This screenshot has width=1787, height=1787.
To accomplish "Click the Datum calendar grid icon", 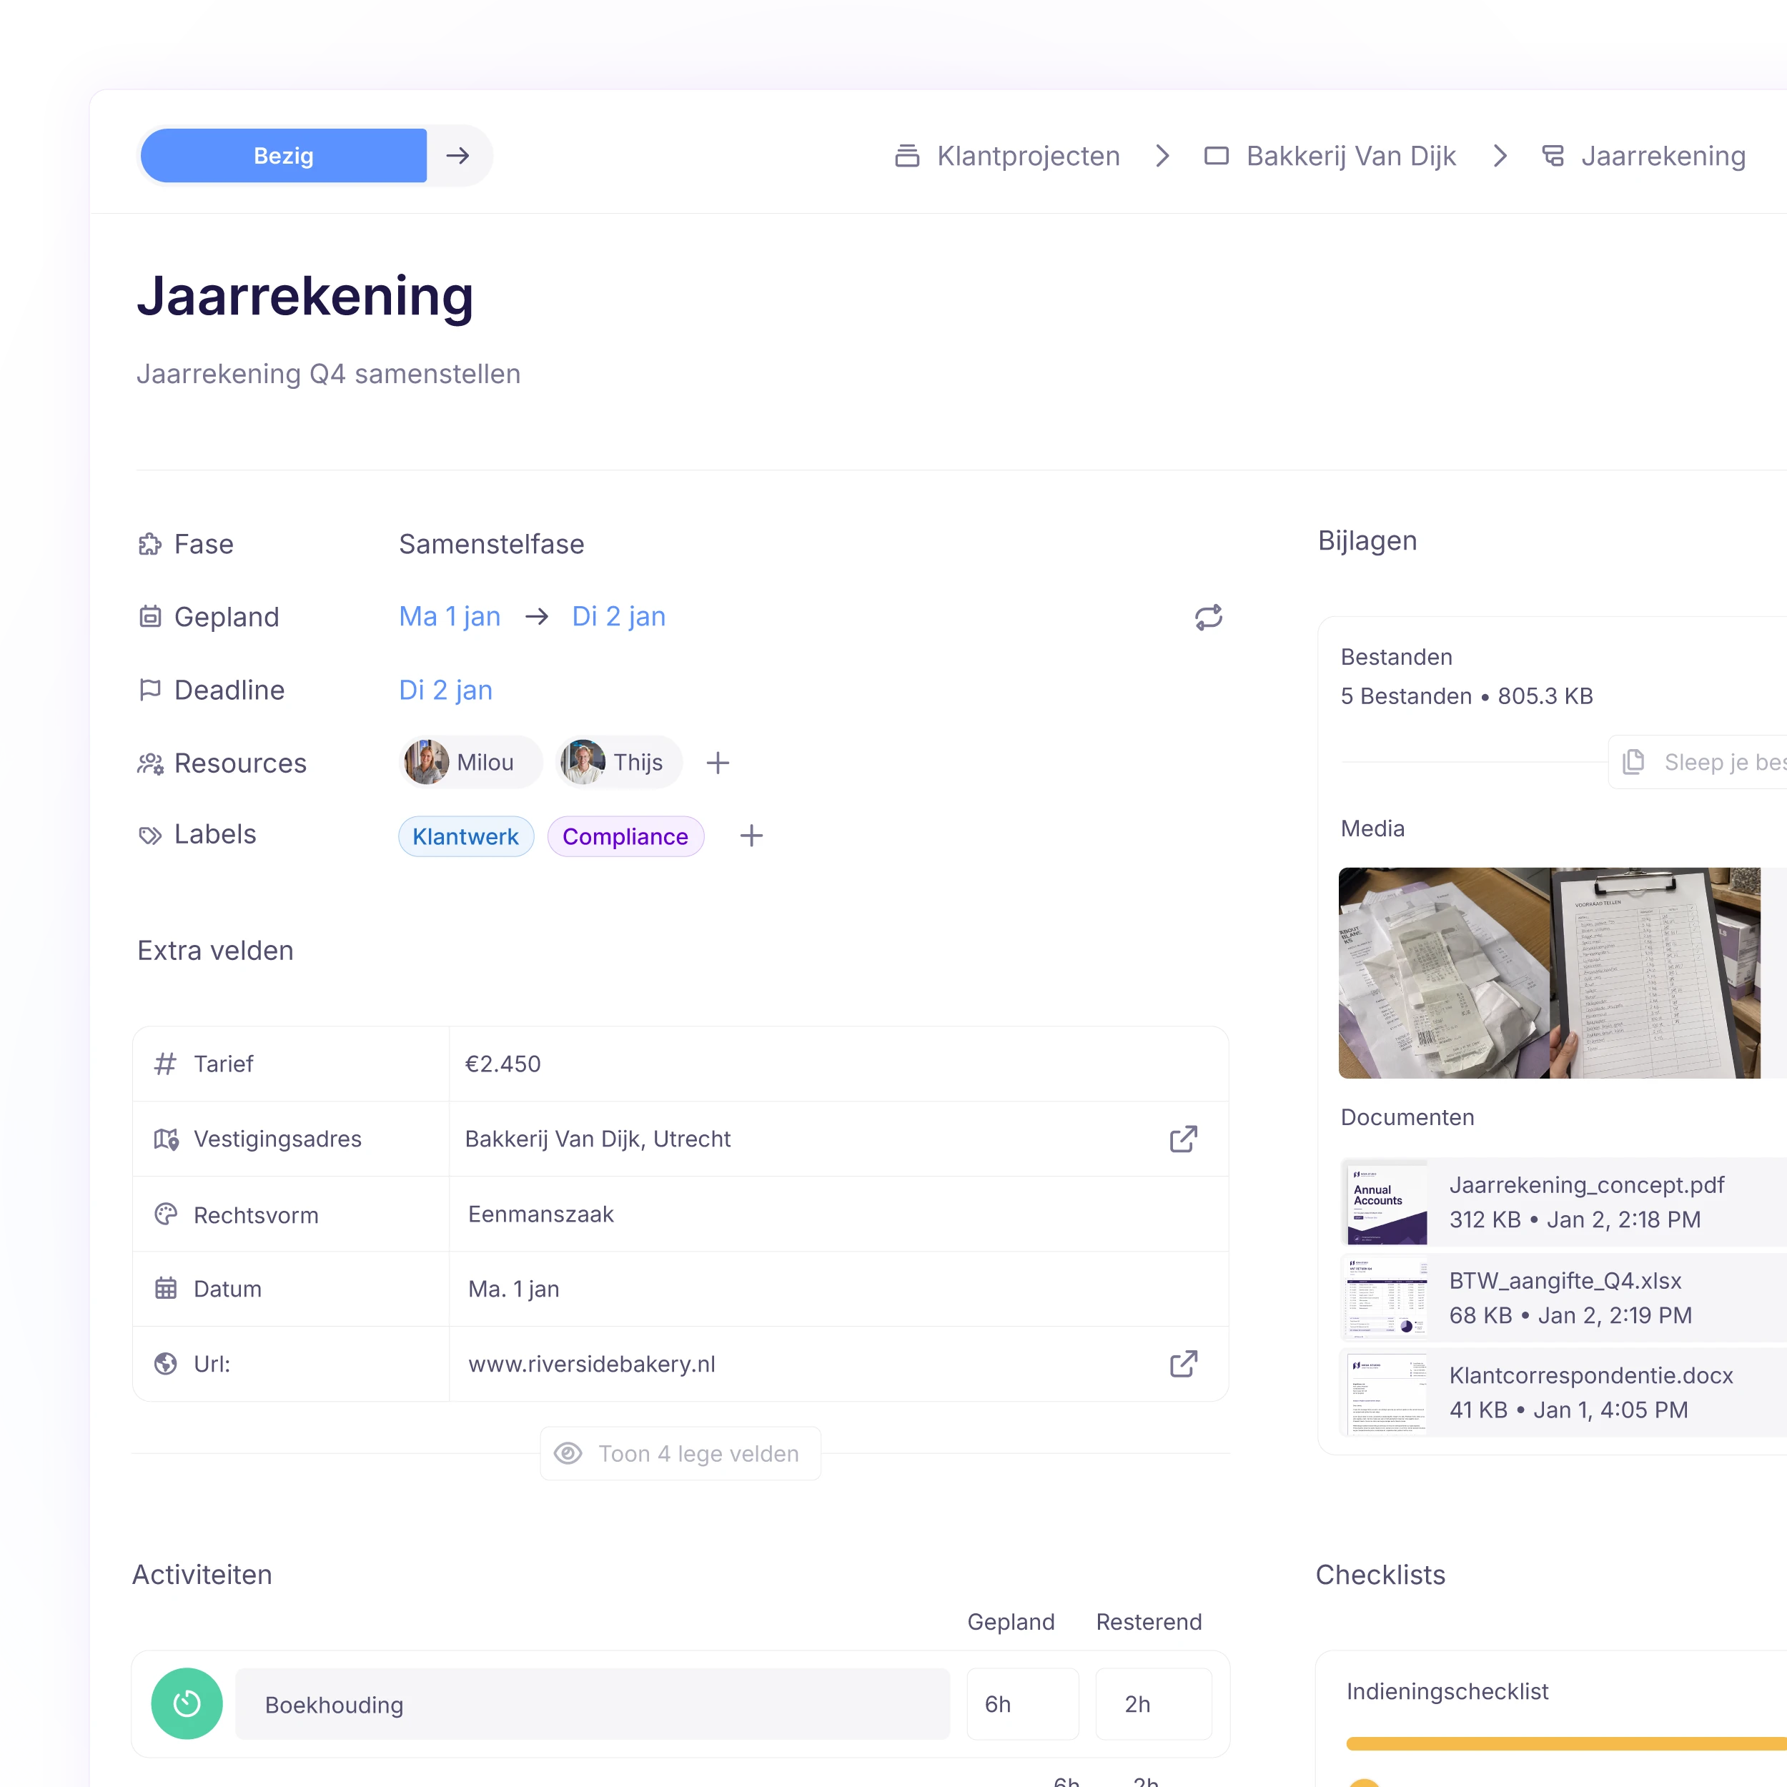I will click(166, 1289).
